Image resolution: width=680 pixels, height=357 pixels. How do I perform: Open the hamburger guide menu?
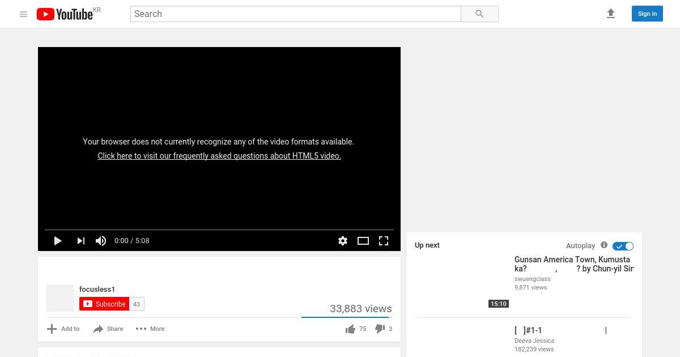point(23,14)
